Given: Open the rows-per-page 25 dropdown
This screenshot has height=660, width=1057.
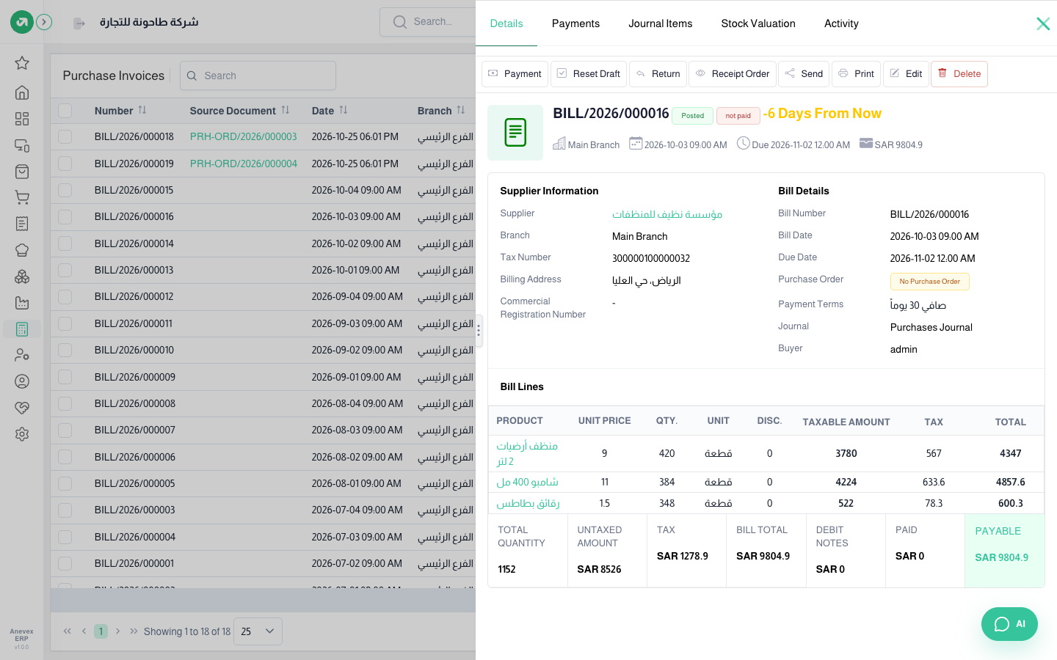Looking at the screenshot, I should pyautogui.click(x=258, y=631).
